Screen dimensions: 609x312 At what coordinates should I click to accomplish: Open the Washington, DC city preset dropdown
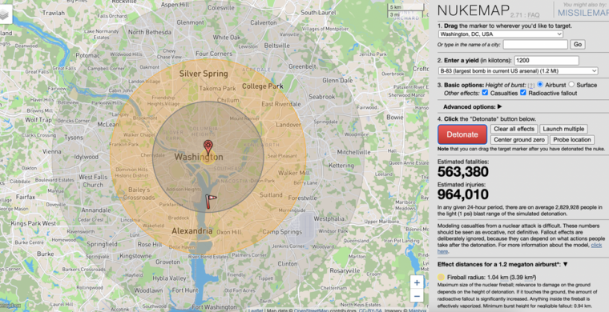pyautogui.click(x=500, y=34)
